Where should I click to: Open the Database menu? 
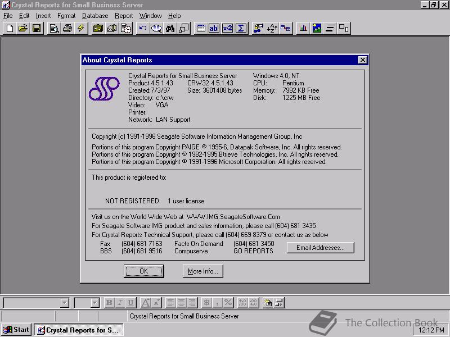click(x=95, y=16)
